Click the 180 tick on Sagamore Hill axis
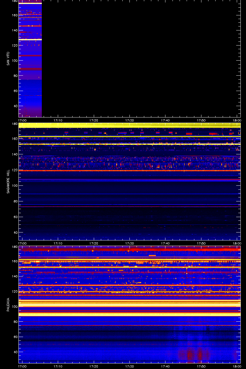246x369 pixels. 14,124
